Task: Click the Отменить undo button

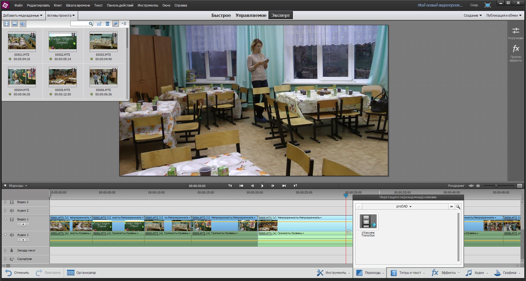Action: pyautogui.click(x=17, y=273)
